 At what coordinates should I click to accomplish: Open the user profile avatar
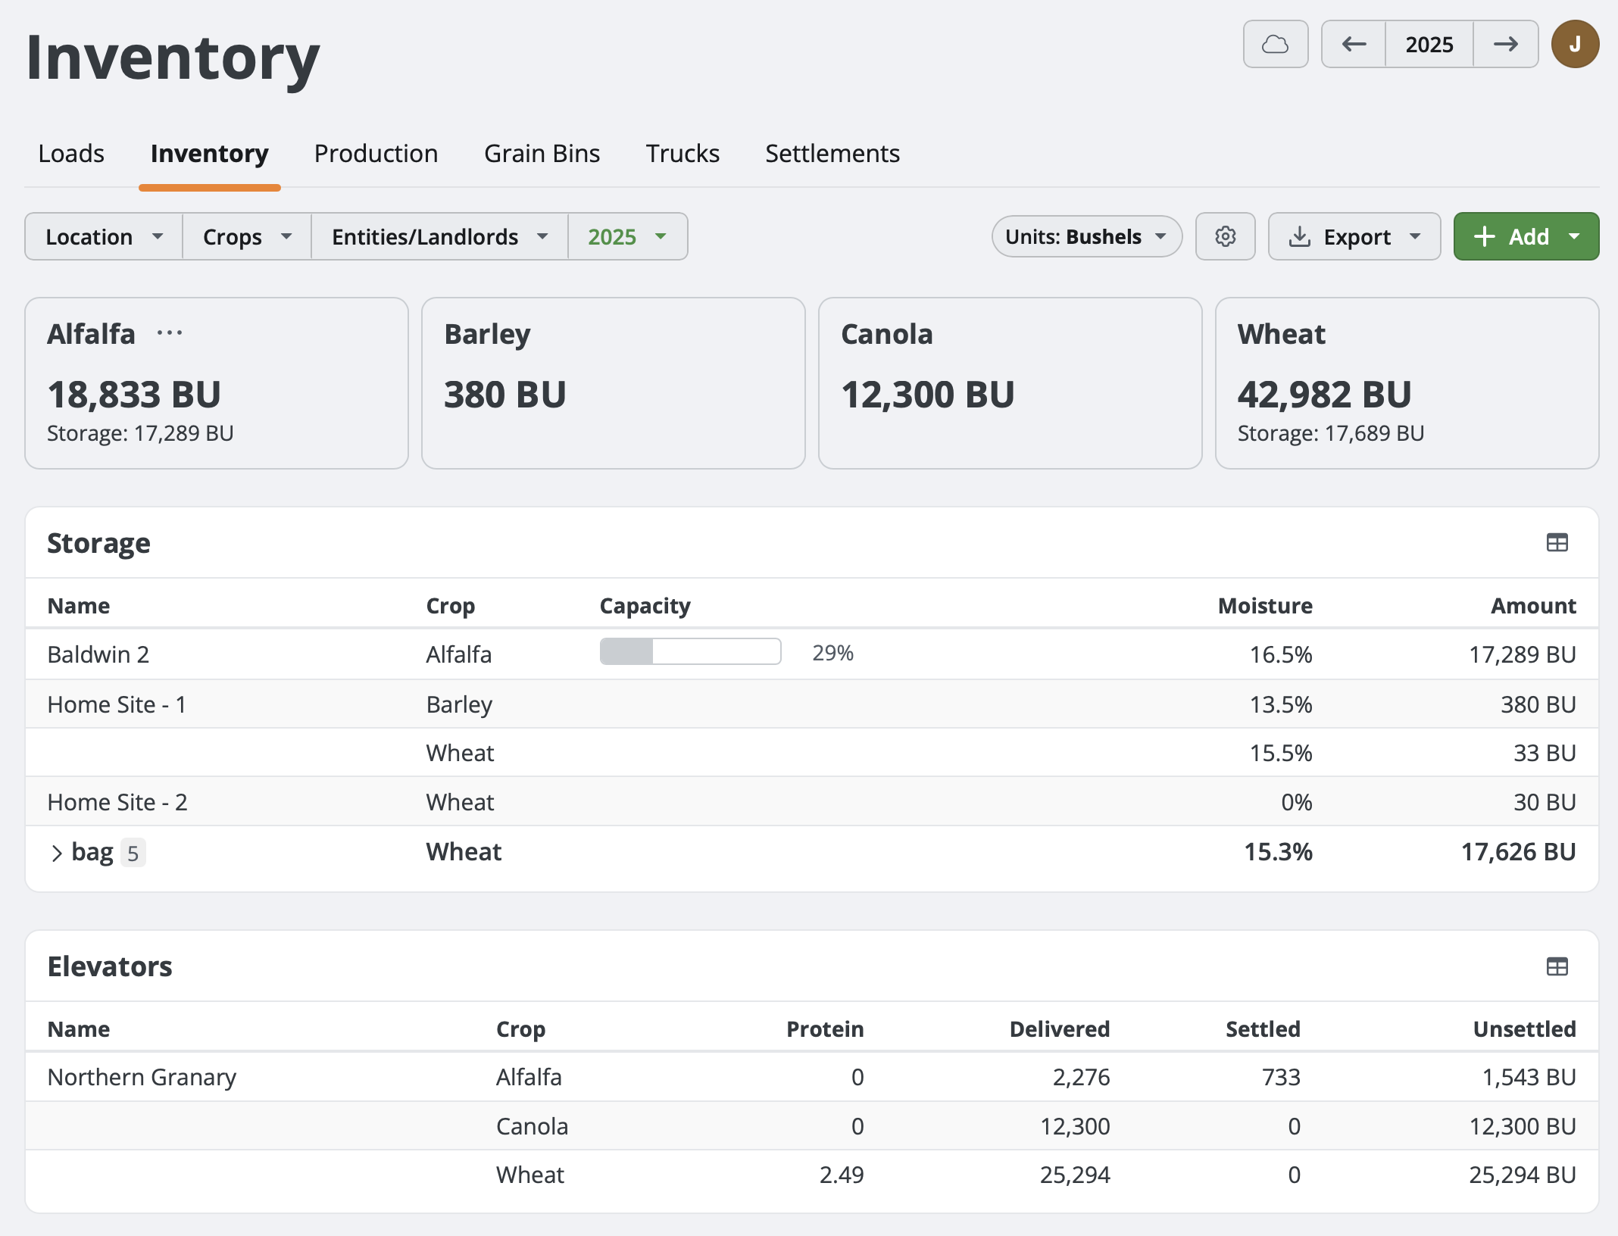[x=1575, y=44]
